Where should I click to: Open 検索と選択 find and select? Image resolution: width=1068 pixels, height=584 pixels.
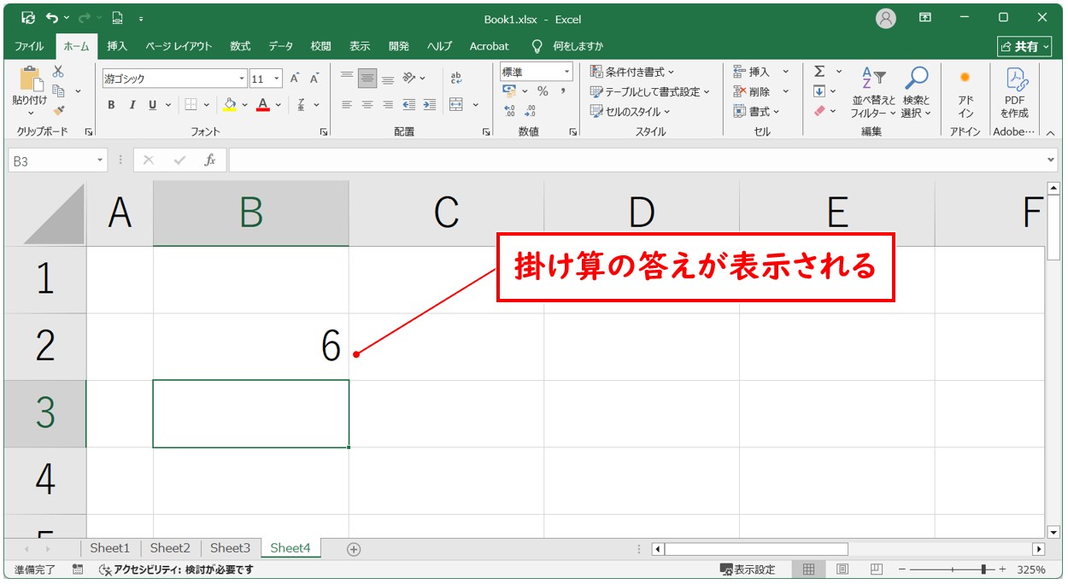point(916,92)
